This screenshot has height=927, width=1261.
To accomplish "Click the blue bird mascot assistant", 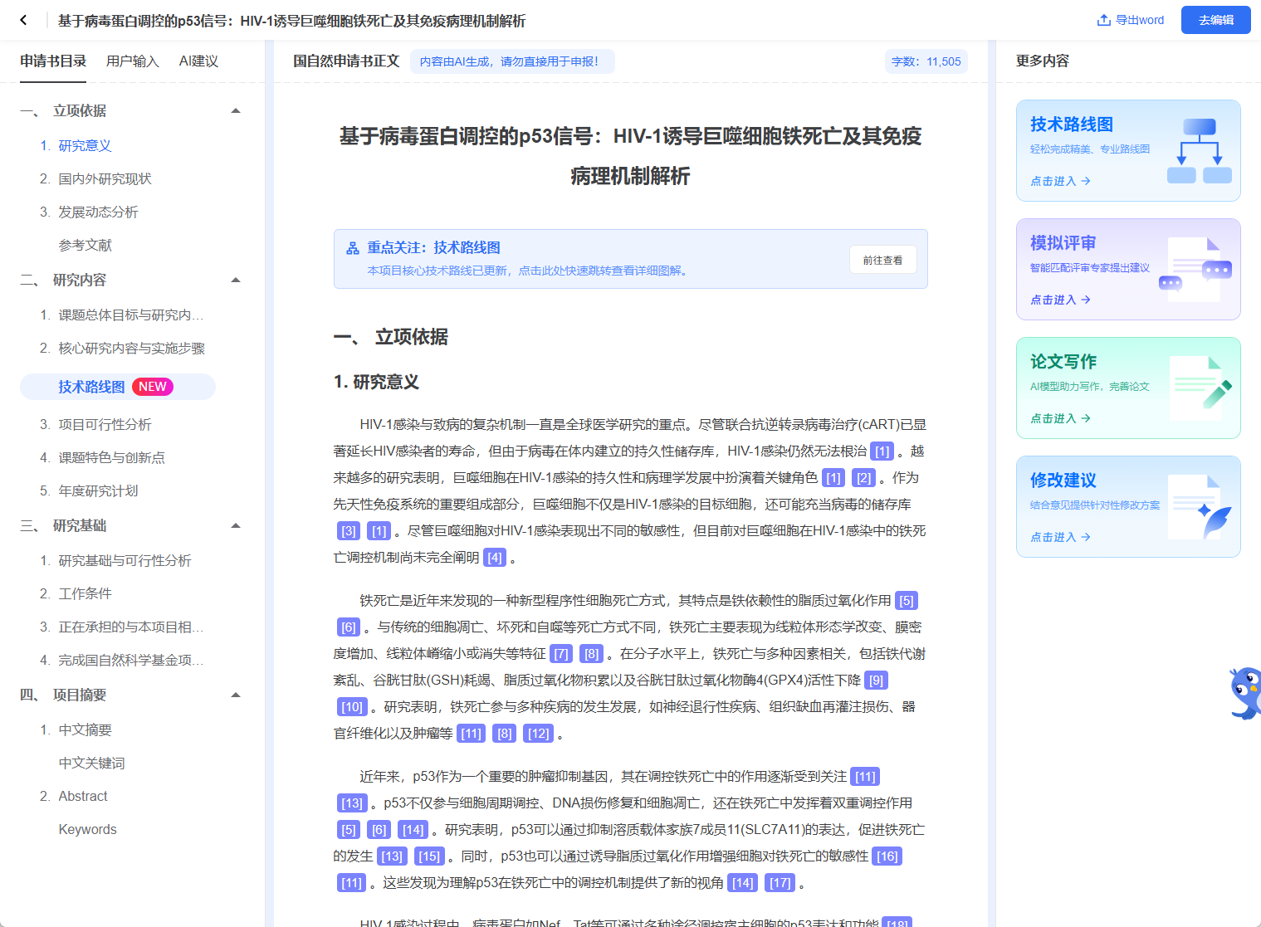I will [x=1245, y=692].
